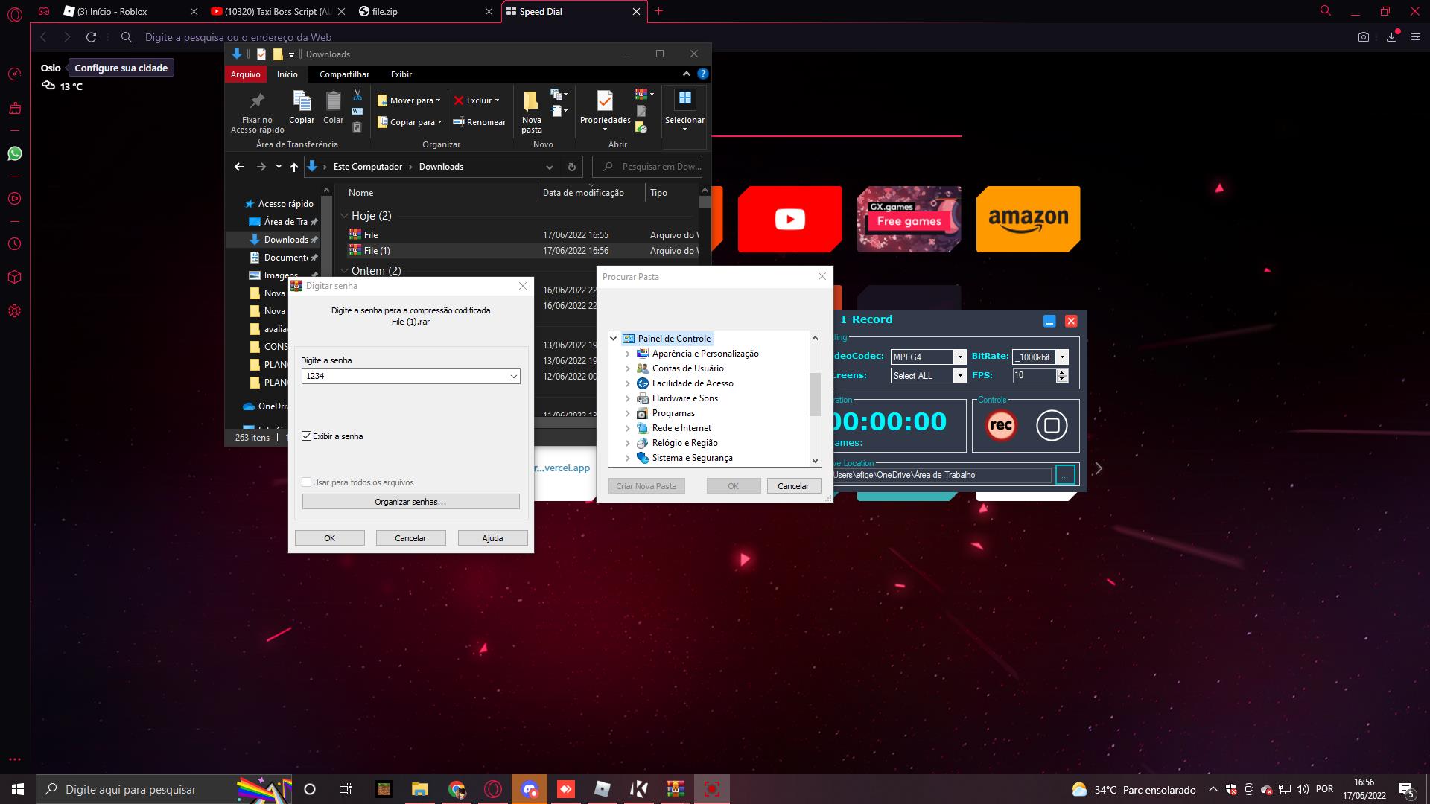Open the password field dropdown arrow

(x=513, y=376)
